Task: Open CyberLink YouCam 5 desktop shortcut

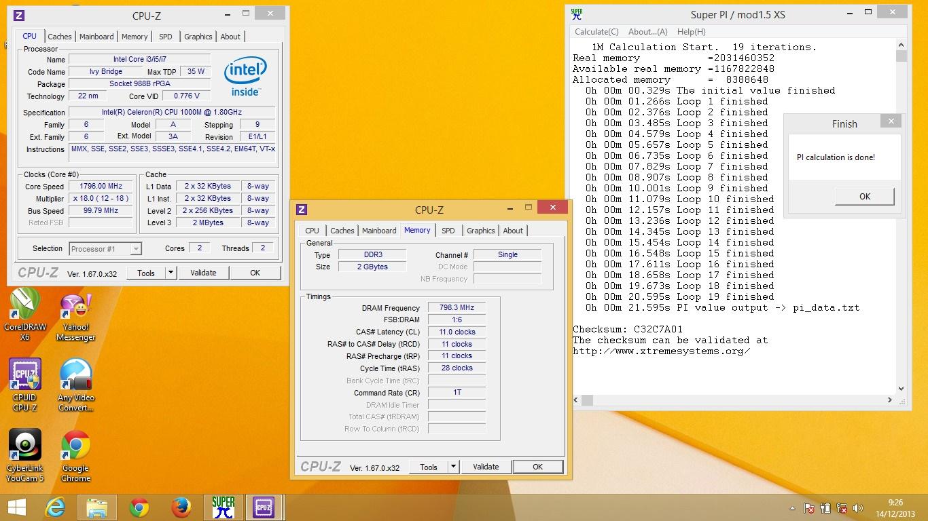Action: tap(25, 456)
